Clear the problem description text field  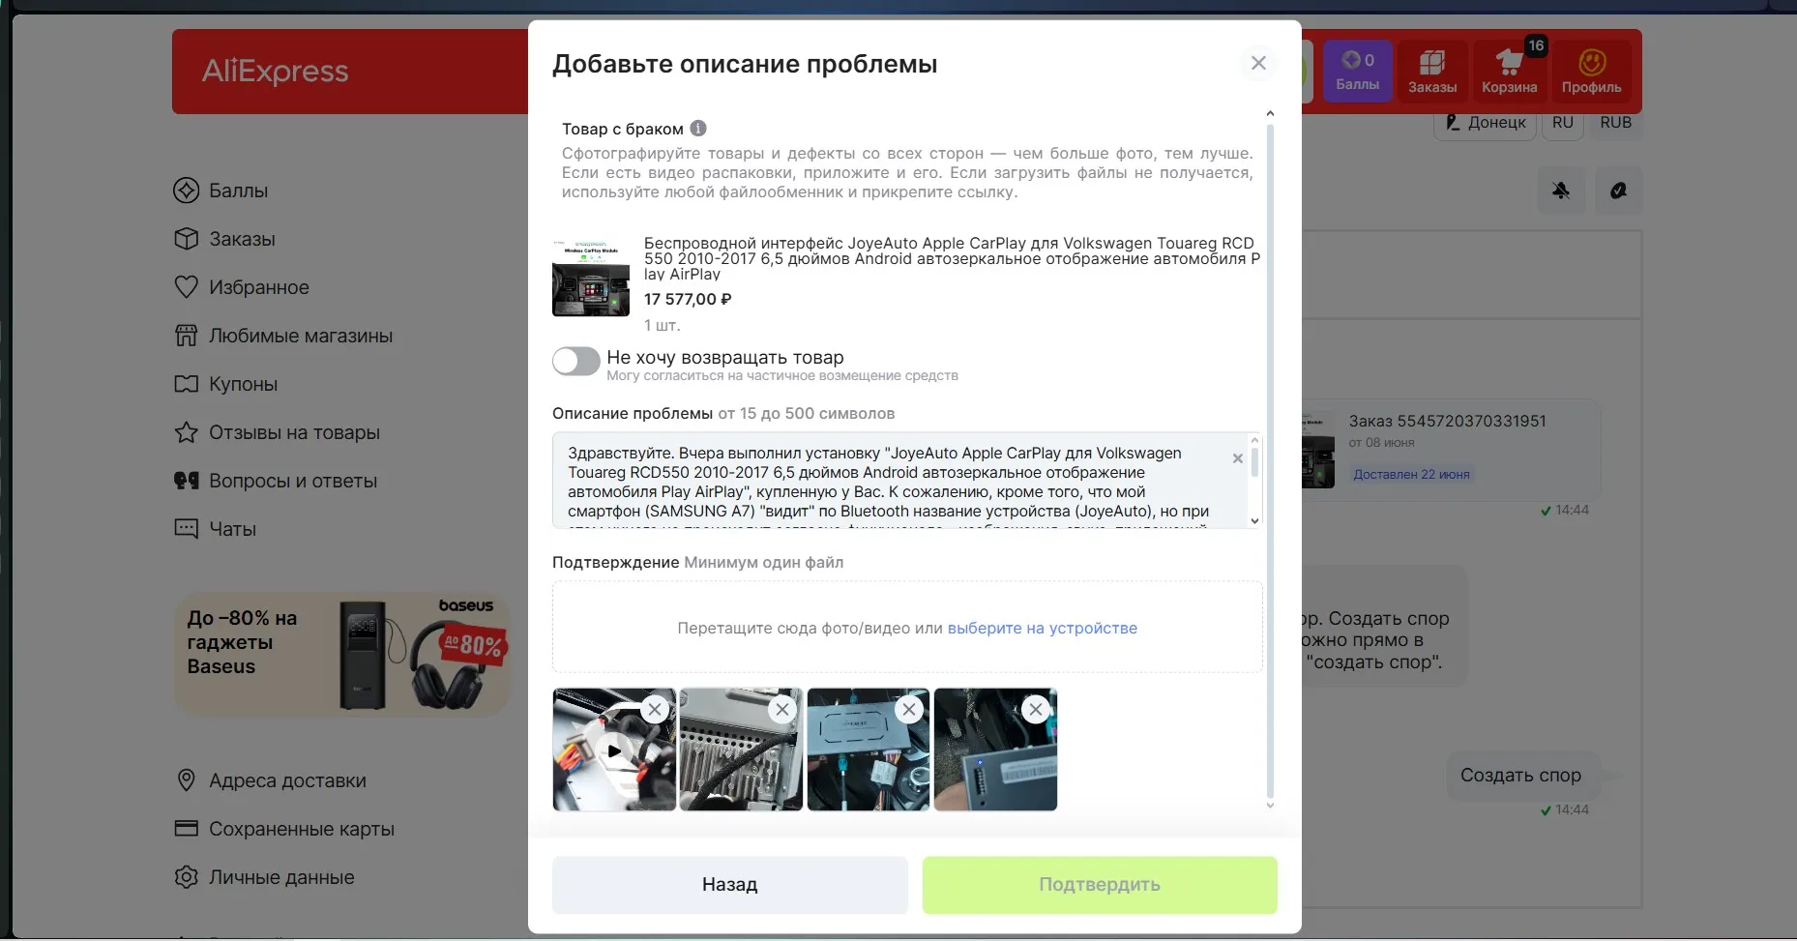click(1237, 458)
